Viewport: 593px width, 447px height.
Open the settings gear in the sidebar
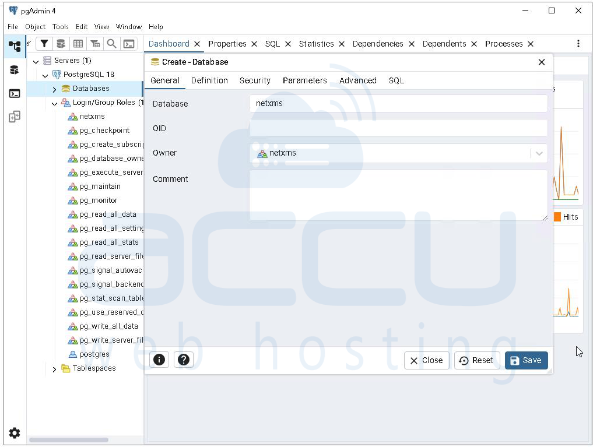tap(15, 432)
